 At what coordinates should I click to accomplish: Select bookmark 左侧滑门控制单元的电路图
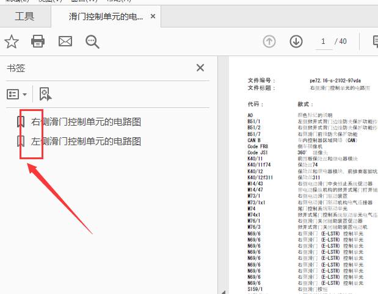pyautogui.click(x=86, y=142)
